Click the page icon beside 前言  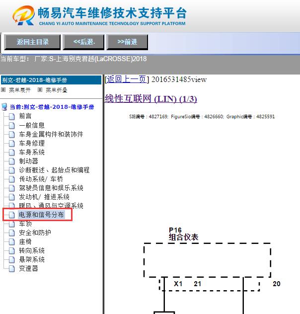(11, 116)
